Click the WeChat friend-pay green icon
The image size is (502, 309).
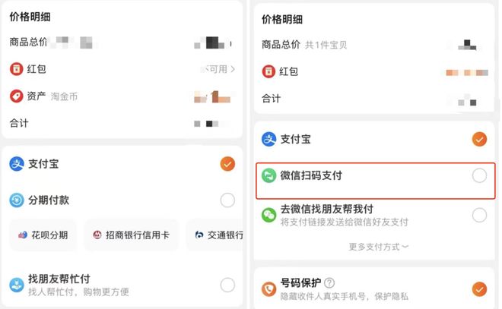[x=268, y=215]
